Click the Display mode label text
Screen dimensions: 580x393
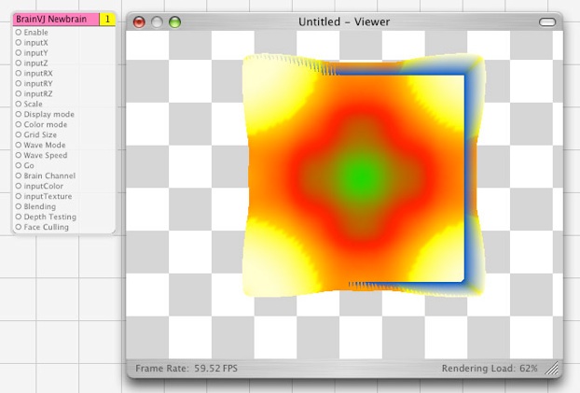tap(49, 114)
